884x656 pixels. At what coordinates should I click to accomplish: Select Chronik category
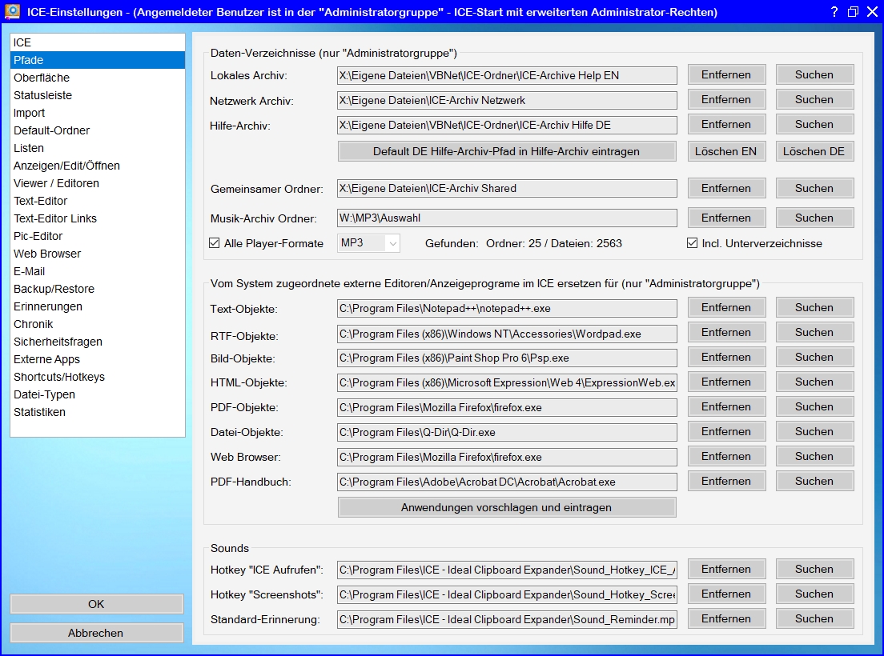pyautogui.click(x=98, y=324)
